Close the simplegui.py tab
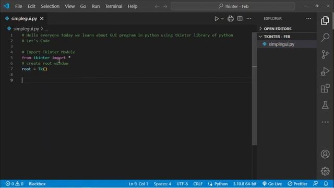The image size is (334, 188). (42, 19)
